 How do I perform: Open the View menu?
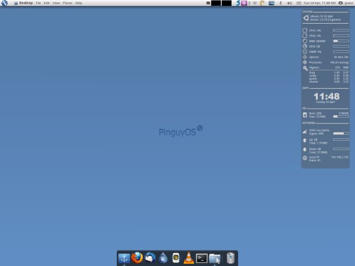coord(56,4)
